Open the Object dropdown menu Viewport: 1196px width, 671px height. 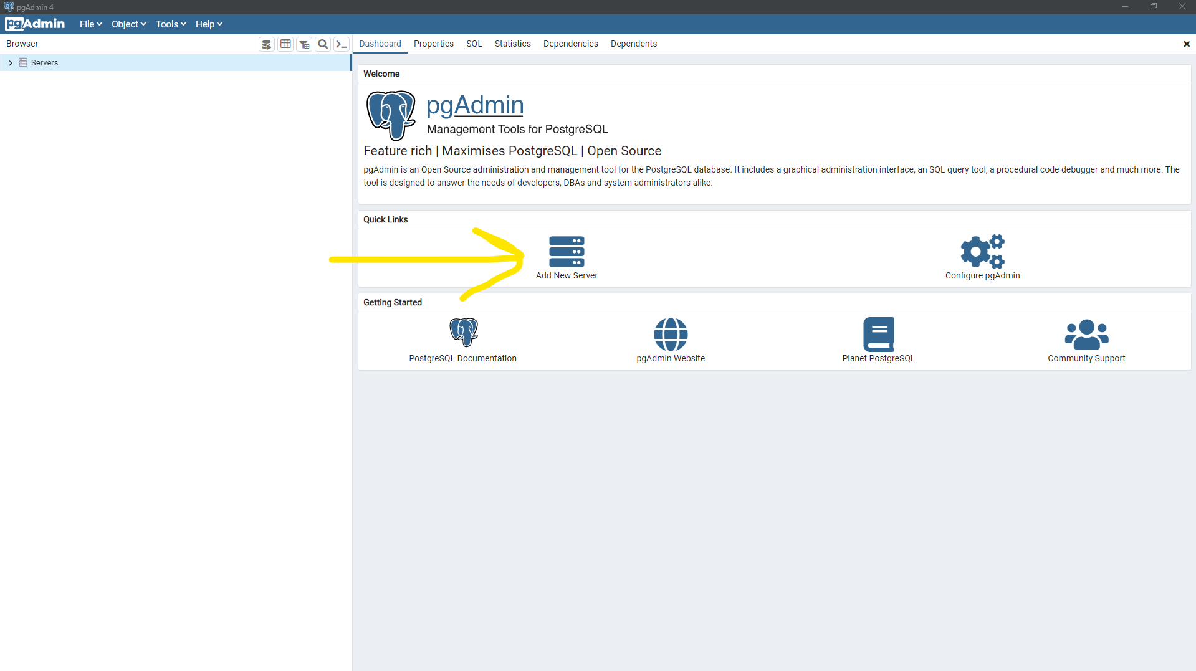128,24
